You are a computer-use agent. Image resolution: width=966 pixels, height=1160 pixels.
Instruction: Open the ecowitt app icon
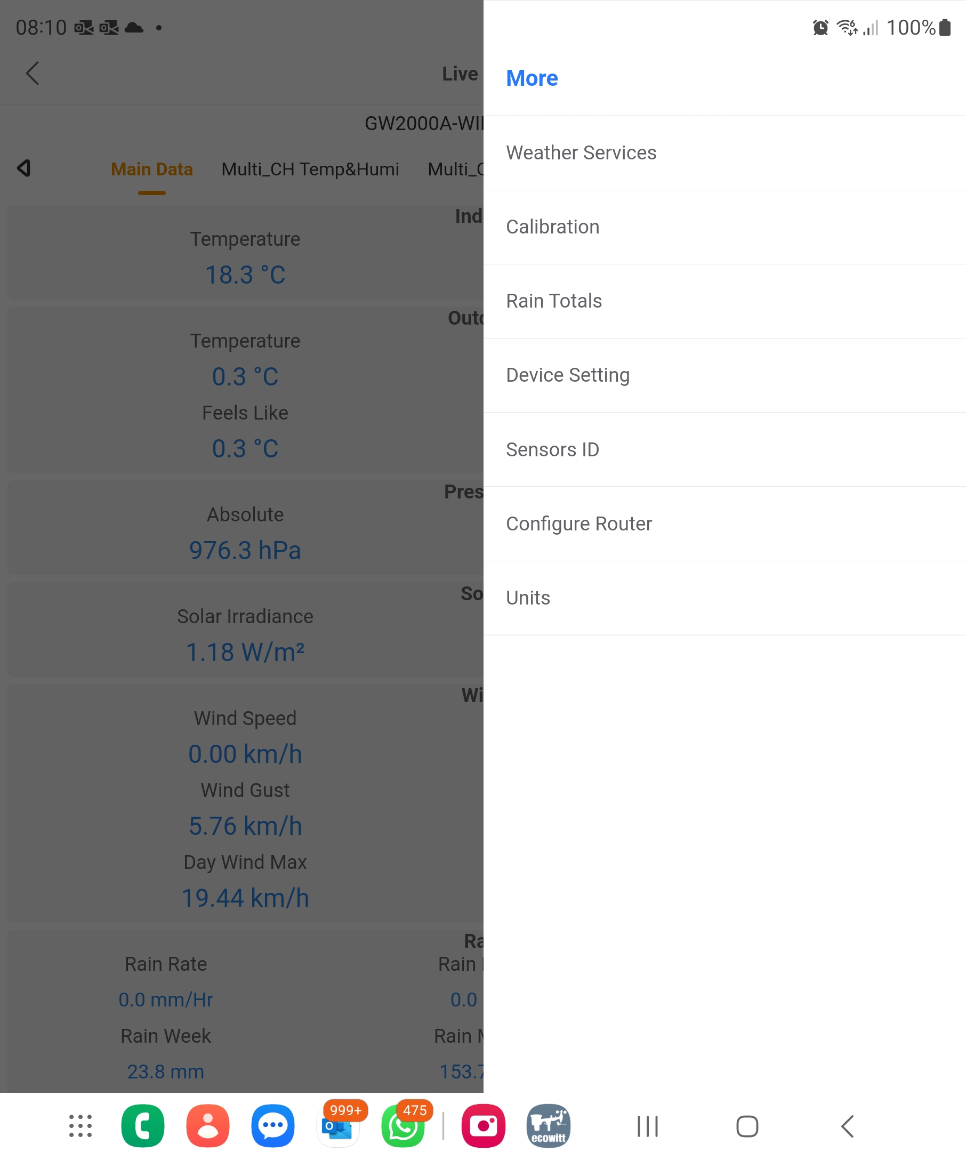[548, 1126]
